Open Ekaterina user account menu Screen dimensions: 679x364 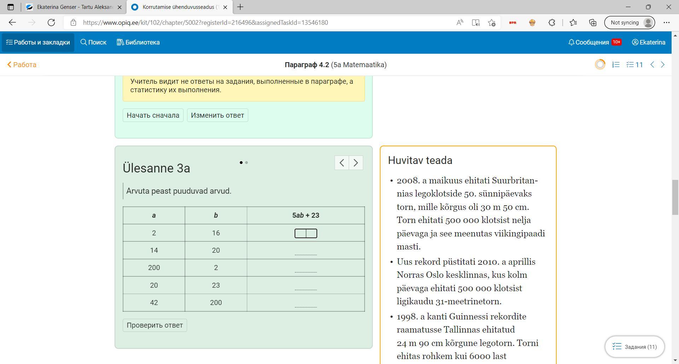[649, 42]
